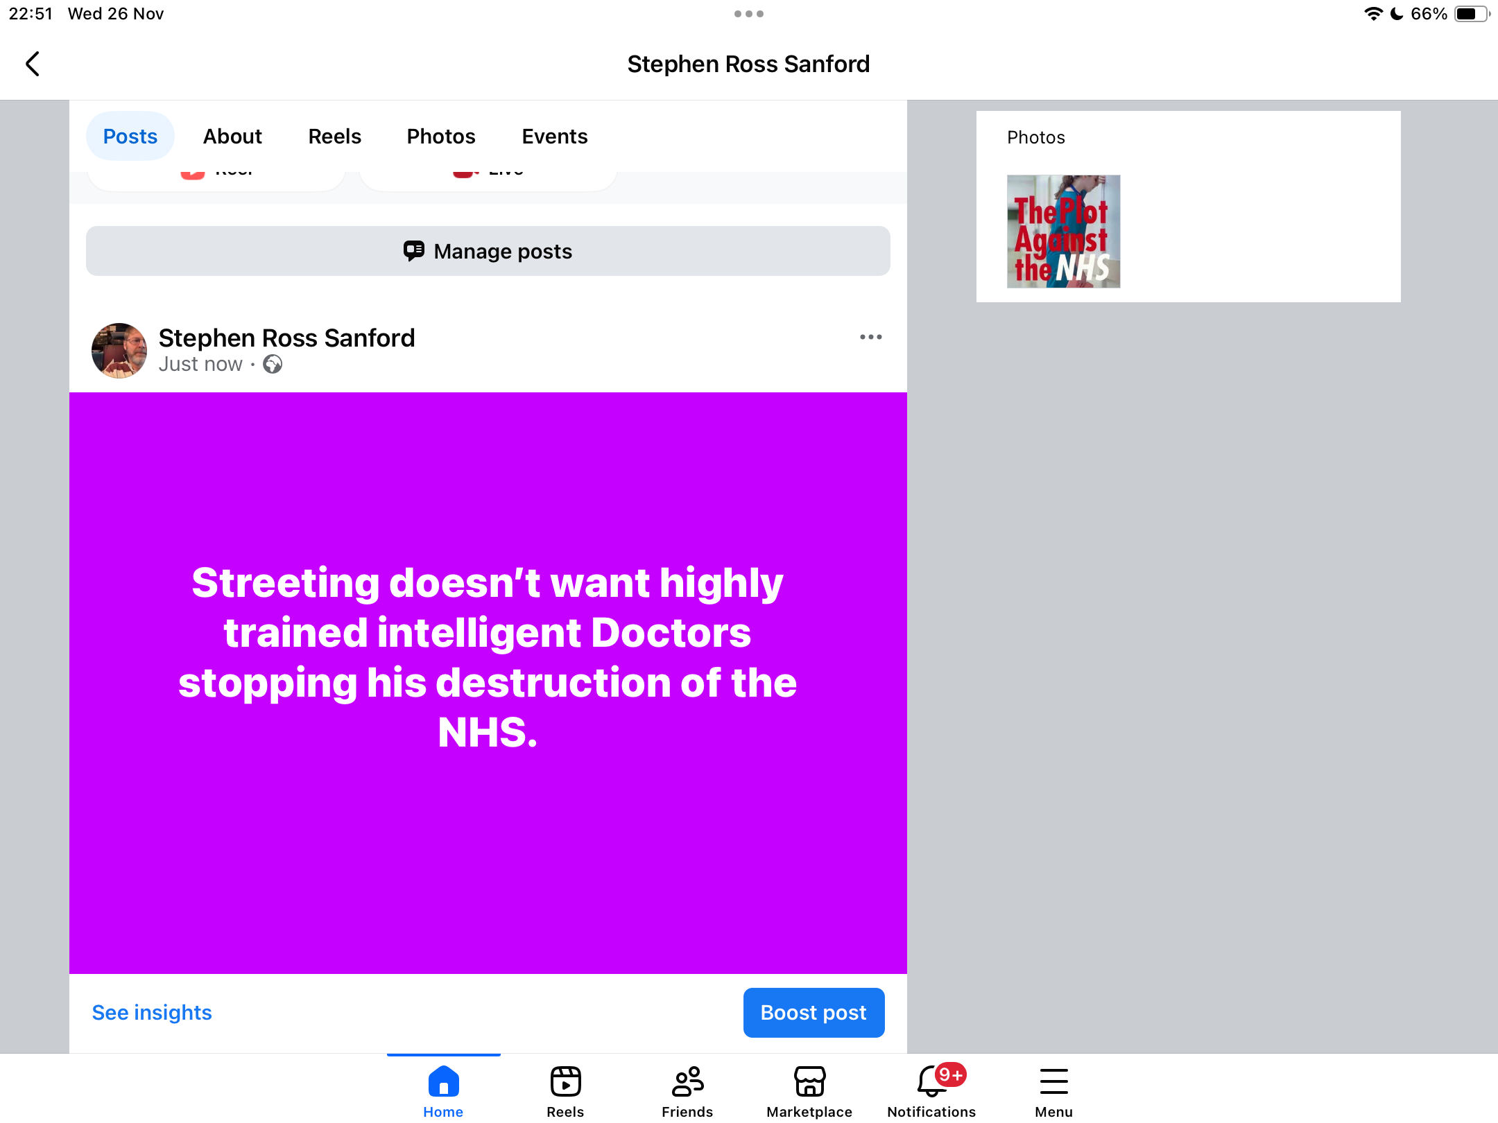Open the Home tab icon
This screenshot has width=1498, height=1123.
pos(443,1082)
